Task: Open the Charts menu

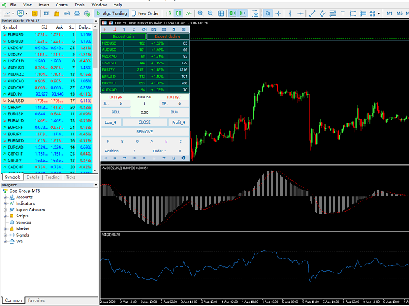Action: [x=61, y=5]
